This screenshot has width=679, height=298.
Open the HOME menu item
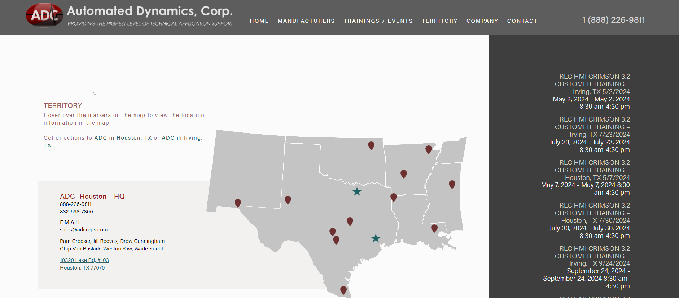point(259,21)
